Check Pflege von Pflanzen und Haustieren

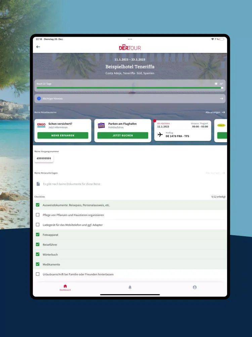point(38,215)
